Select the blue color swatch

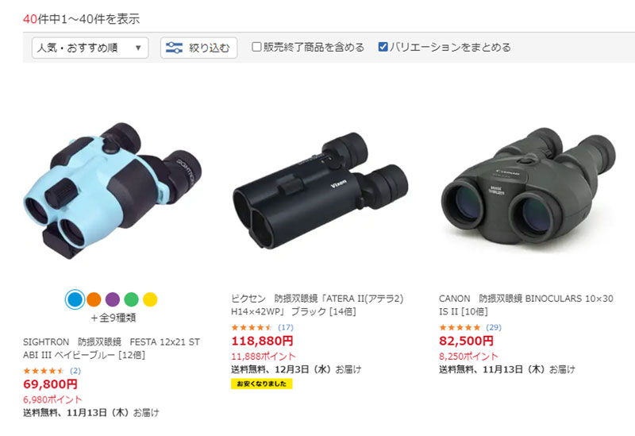pyautogui.click(x=75, y=299)
